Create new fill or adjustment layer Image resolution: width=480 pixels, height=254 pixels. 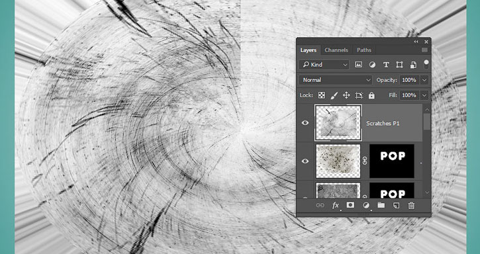click(366, 205)
